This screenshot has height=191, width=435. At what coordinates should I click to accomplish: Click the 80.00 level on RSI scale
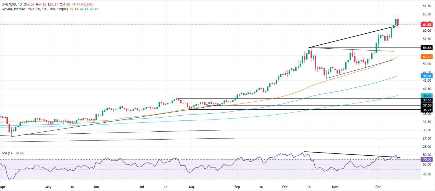click(x=427, y=155)
